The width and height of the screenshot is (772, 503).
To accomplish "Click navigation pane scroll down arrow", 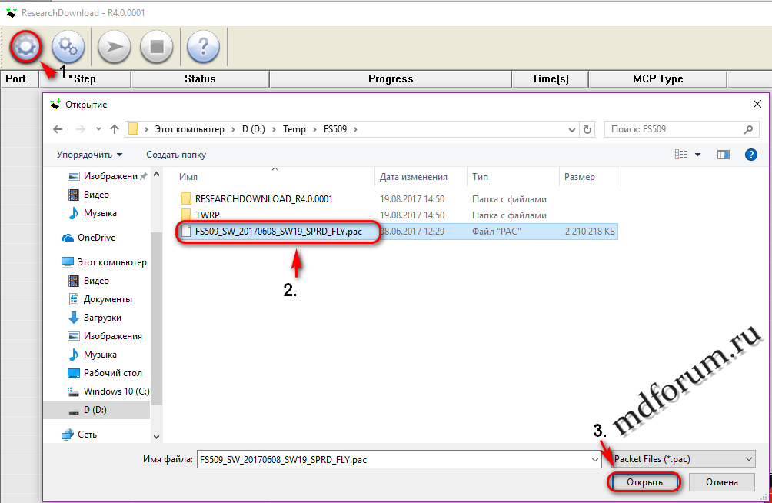I will 157,437.
